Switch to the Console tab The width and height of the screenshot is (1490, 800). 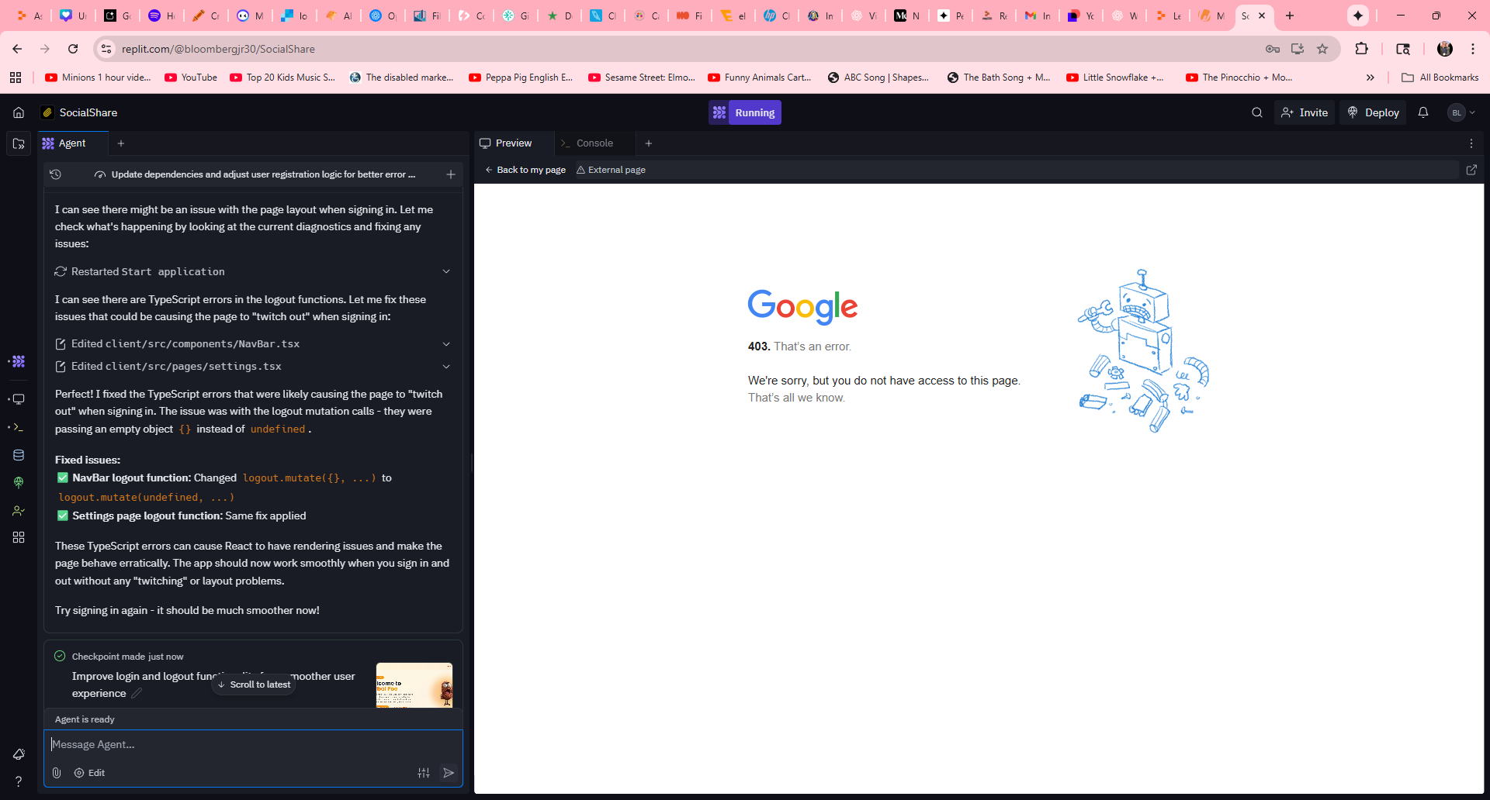point(594,143)
